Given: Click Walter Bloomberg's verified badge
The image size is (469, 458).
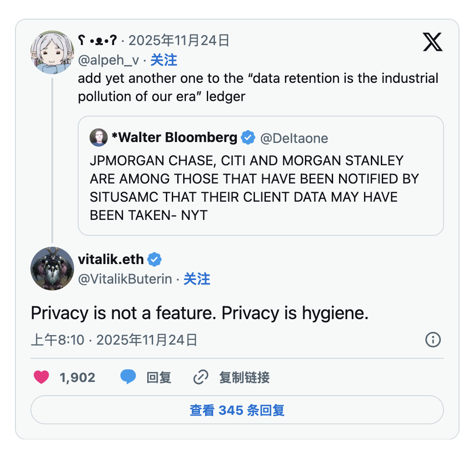Looking at the screenshot, I should pyautogui.click(x=248, y=137).
